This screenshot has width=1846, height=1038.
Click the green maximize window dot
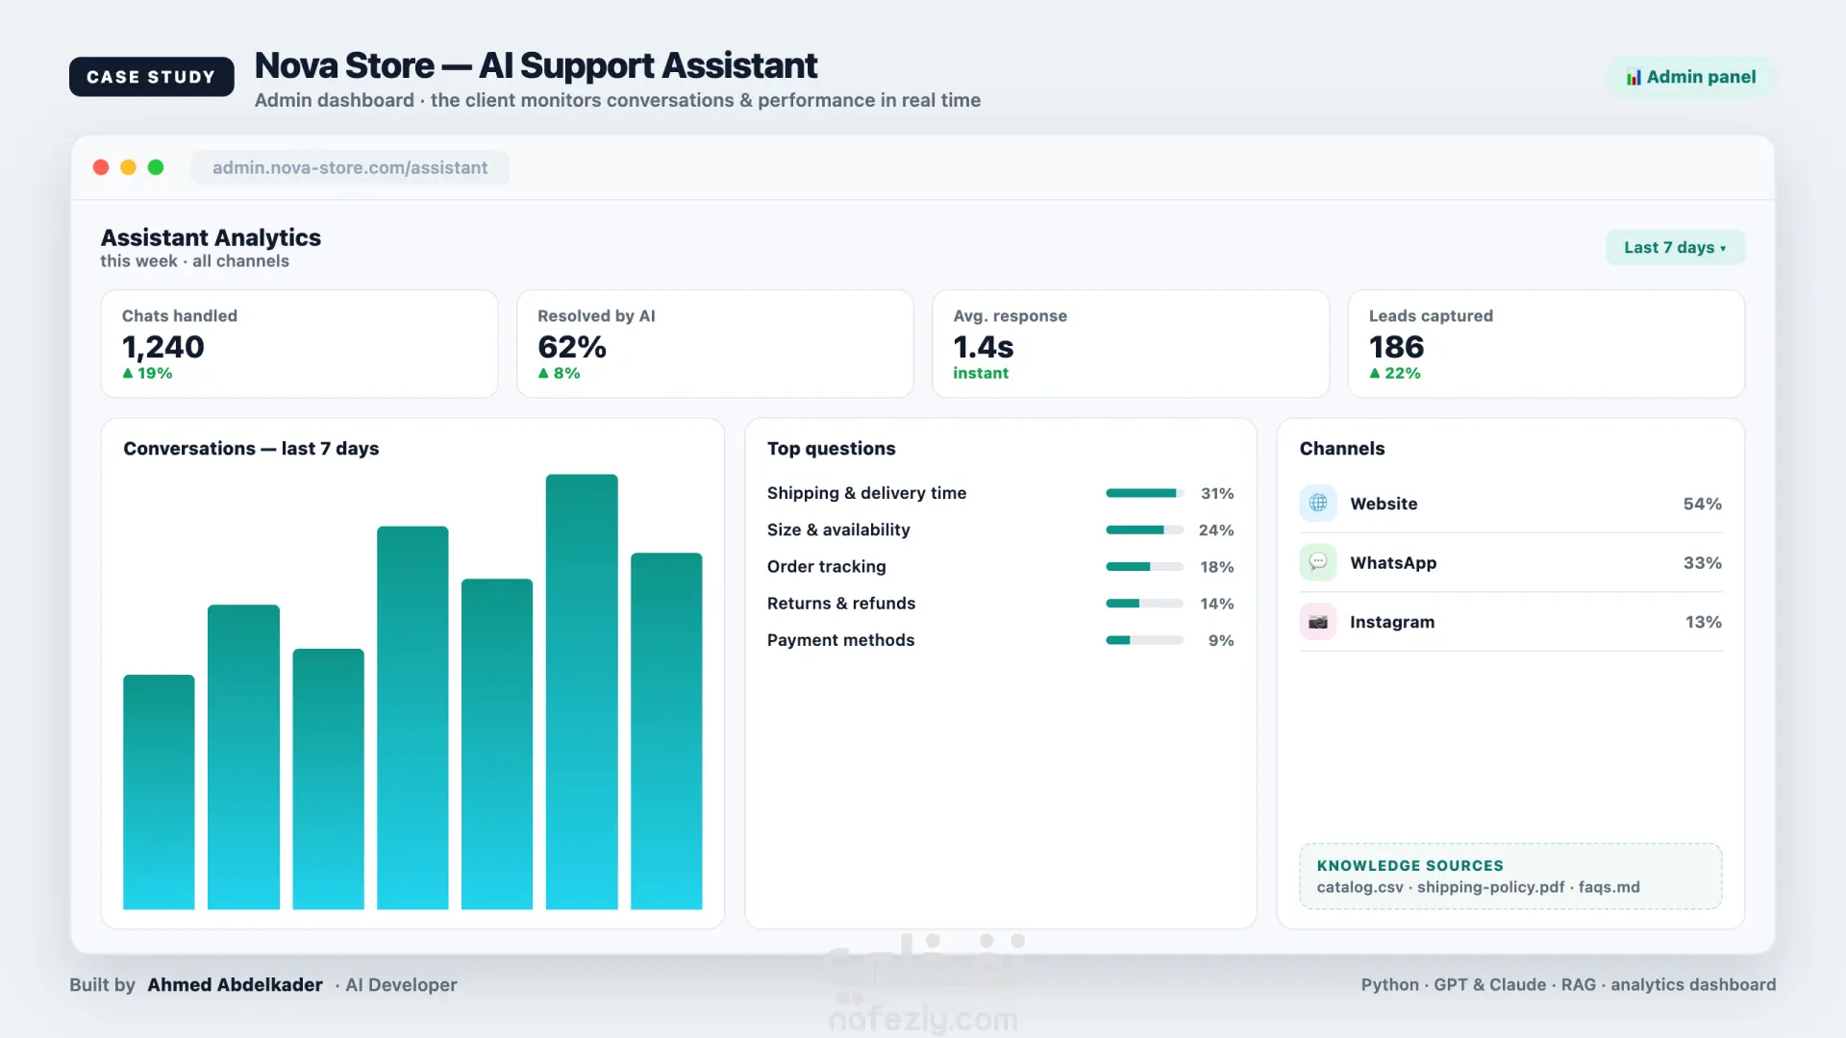(156, 167)
